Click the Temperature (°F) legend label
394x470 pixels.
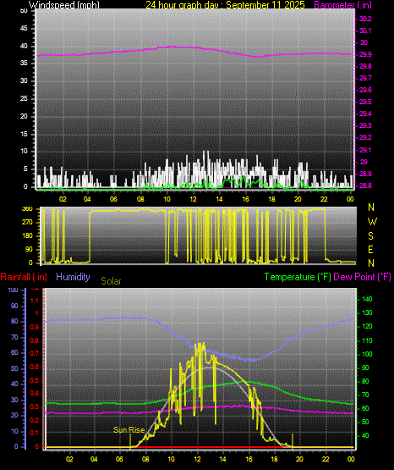point(298,277)
